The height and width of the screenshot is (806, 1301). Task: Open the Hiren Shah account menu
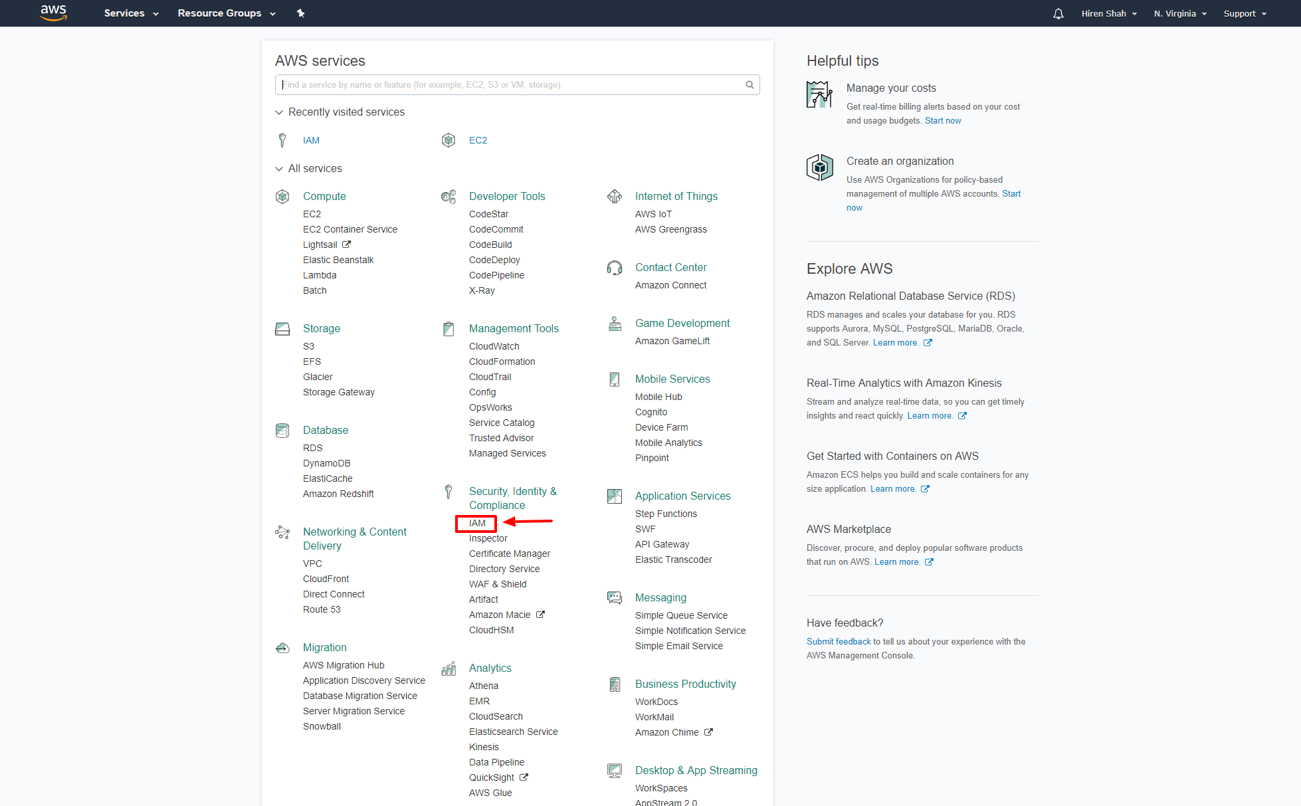click(1109, 13)
